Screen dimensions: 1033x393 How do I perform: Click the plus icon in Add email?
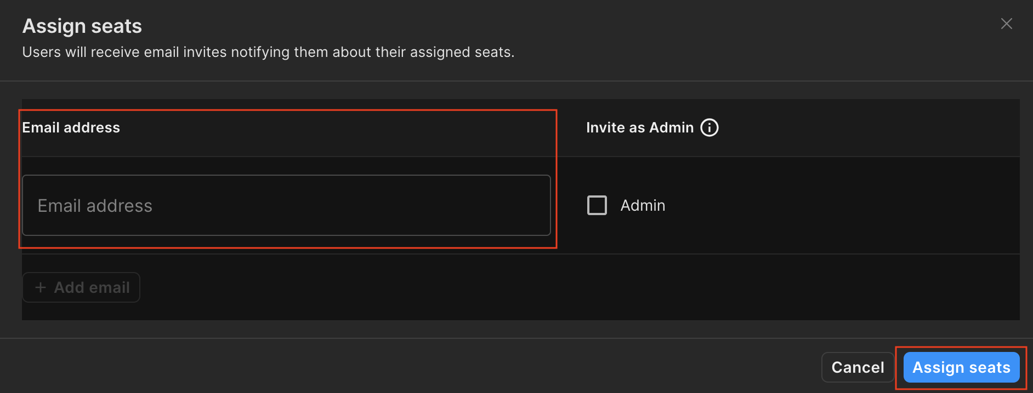coord(40,287)
